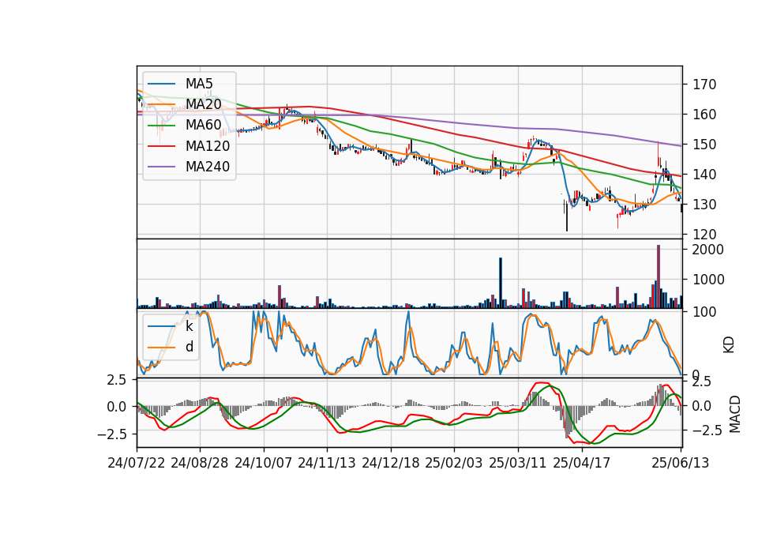Click the MA20 legend label
The image size is (758, 545).
coord(204,104)
